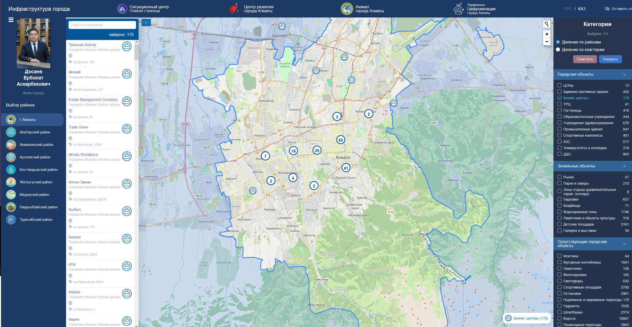
Task: Click the Турксибский район emblem icon
Action: click(11, 220)
